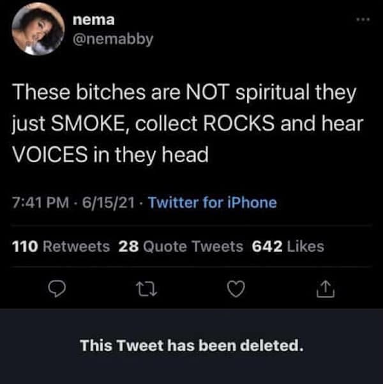Show the 28 Quote Tweets
This screenshot has width=383, height=384.
(x=181, y=246)
